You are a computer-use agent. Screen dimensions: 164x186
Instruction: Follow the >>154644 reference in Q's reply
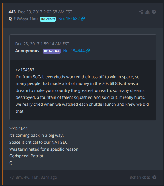pyautogui.click(x=18, y=128)
